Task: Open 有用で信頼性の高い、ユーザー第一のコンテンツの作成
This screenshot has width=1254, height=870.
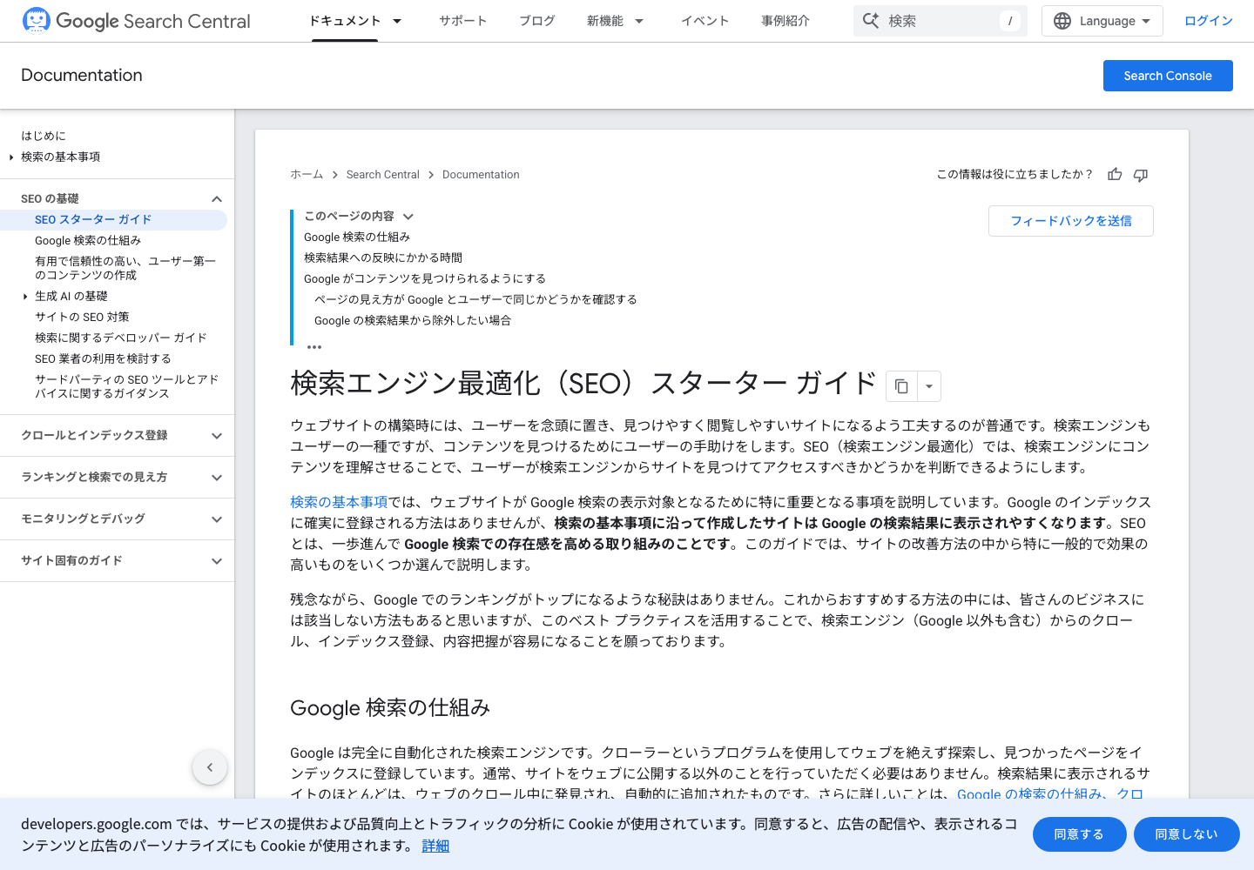Action: coord(125,268)
